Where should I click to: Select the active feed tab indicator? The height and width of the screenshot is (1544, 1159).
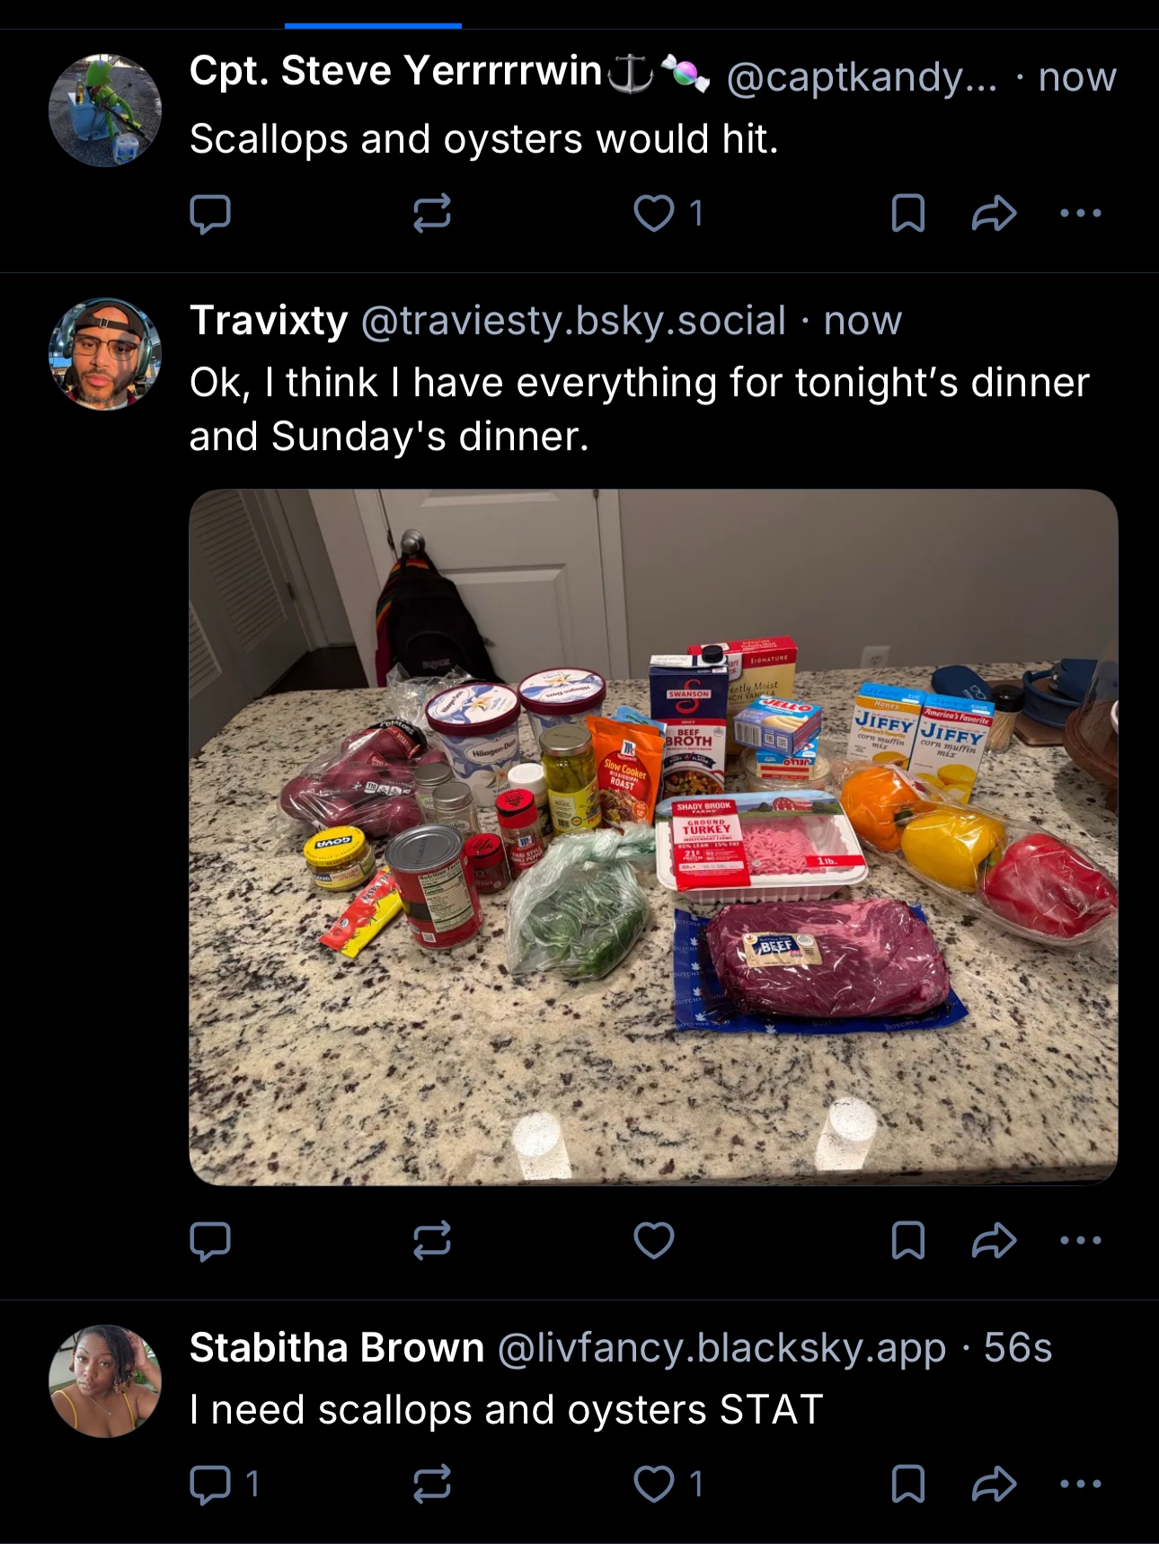373,25
